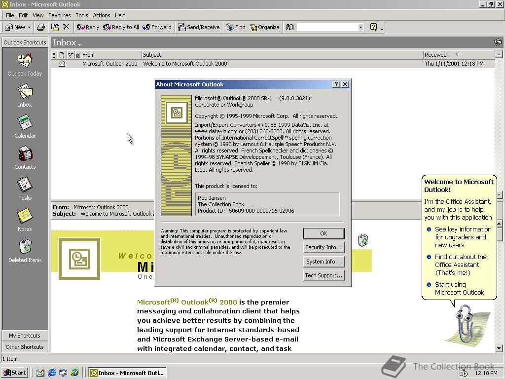
Task: Click the Security Info button
Action: pyautogui.click(x=324, y=247)
